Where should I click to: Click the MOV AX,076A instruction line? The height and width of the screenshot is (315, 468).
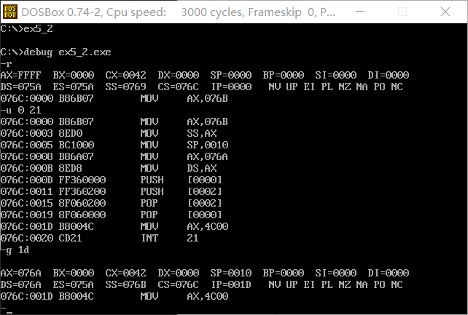pyautogui.click(x=114, y=156)
